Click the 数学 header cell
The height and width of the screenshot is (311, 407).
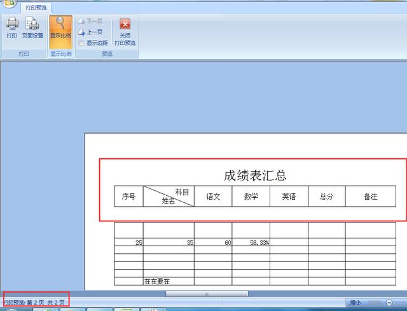[x=251, y=197]
